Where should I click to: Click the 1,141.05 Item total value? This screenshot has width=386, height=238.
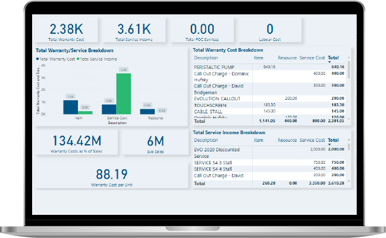267,121
